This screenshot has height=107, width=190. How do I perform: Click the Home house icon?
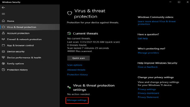tap(3, 21)
